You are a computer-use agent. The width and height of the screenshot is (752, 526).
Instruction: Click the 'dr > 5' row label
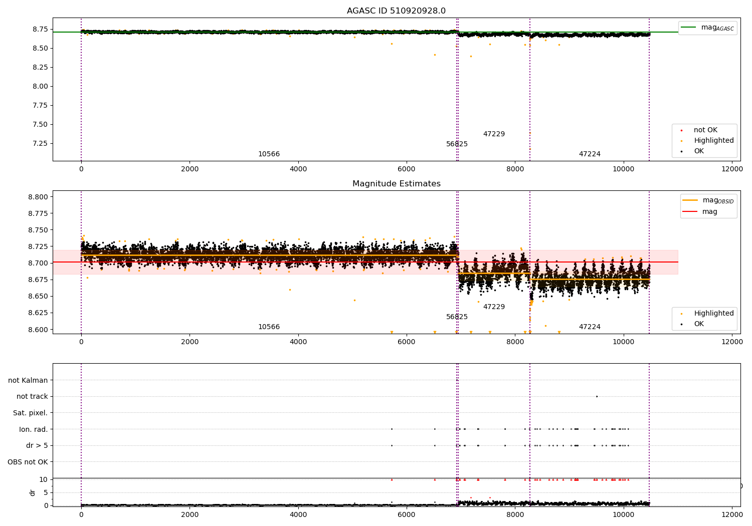point(37,445)
